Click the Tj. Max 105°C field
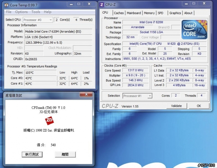 40,72
